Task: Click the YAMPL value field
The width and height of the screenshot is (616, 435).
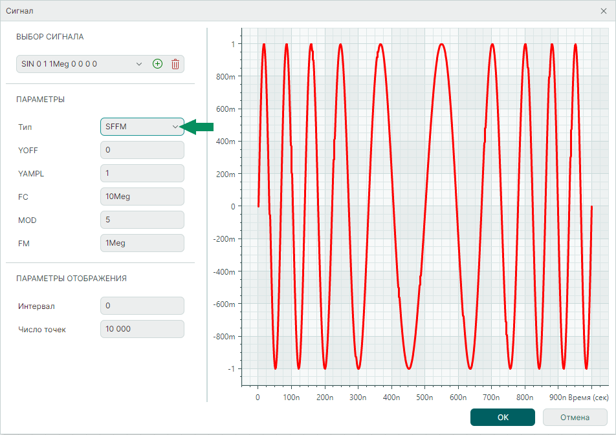Action: point(142,173)
